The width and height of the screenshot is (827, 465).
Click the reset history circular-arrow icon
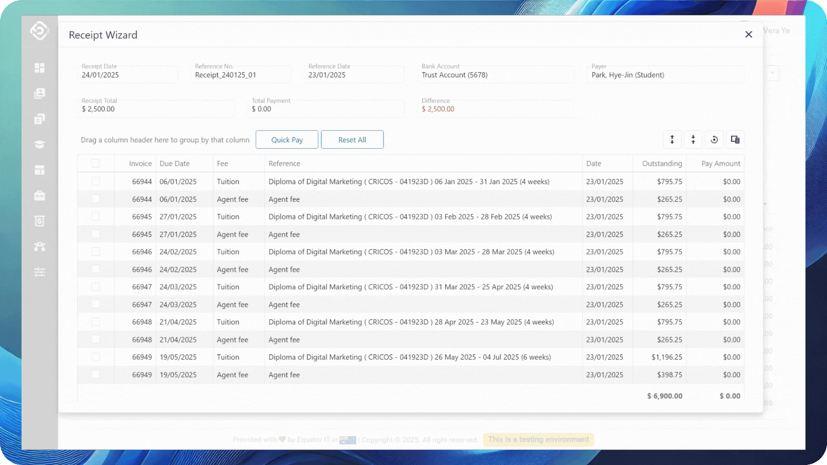point(714,139)
